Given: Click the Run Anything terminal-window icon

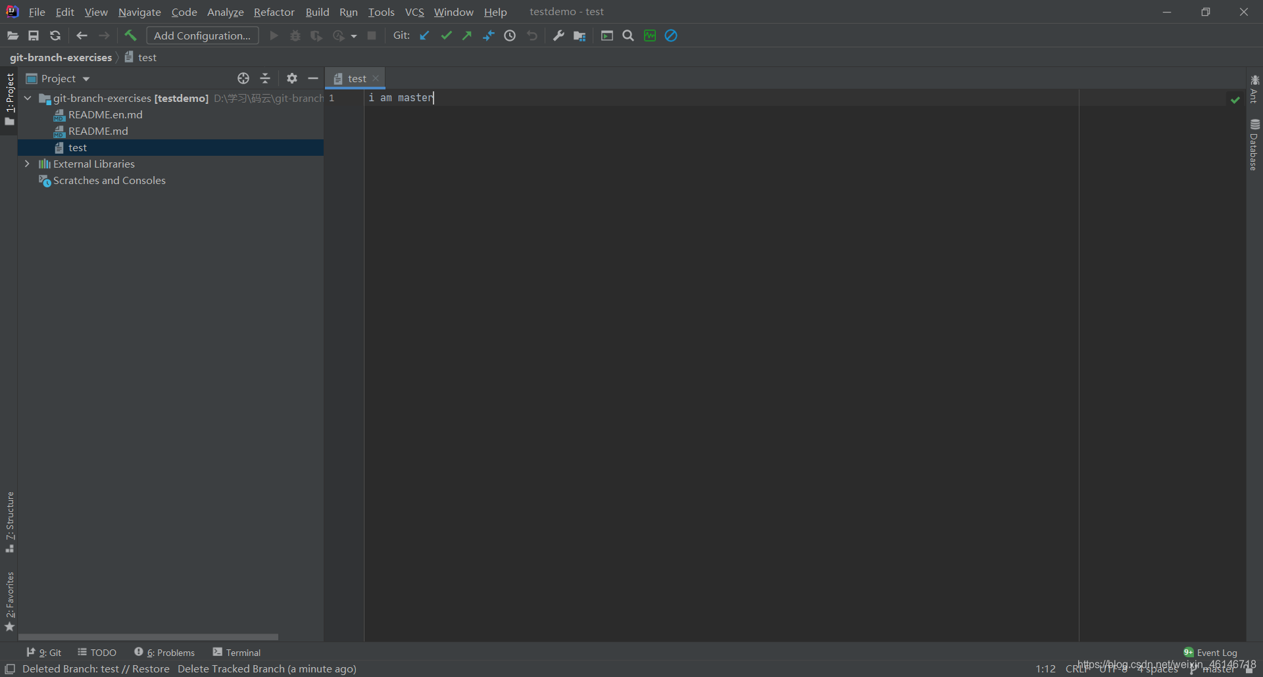Looking at the screenshot, I should 607,35.
